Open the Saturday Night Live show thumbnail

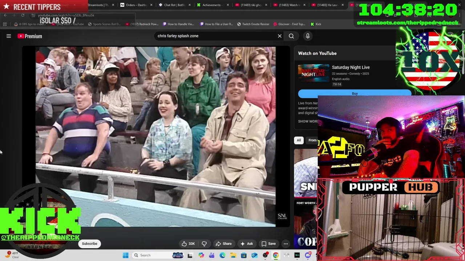point(314,73)
